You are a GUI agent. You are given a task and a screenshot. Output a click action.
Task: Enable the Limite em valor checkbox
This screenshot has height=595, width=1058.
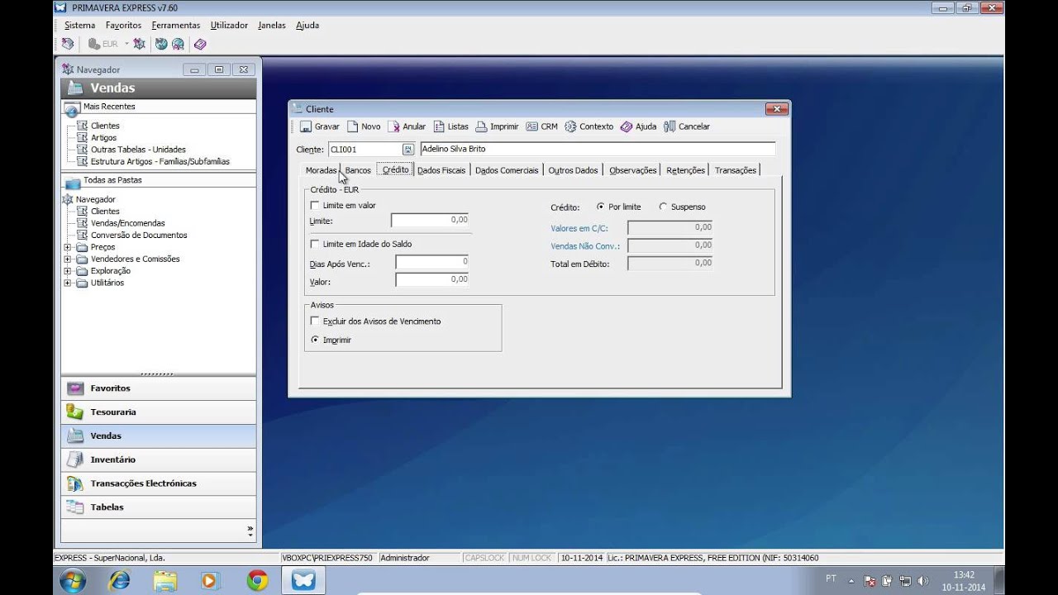point(315,206)
